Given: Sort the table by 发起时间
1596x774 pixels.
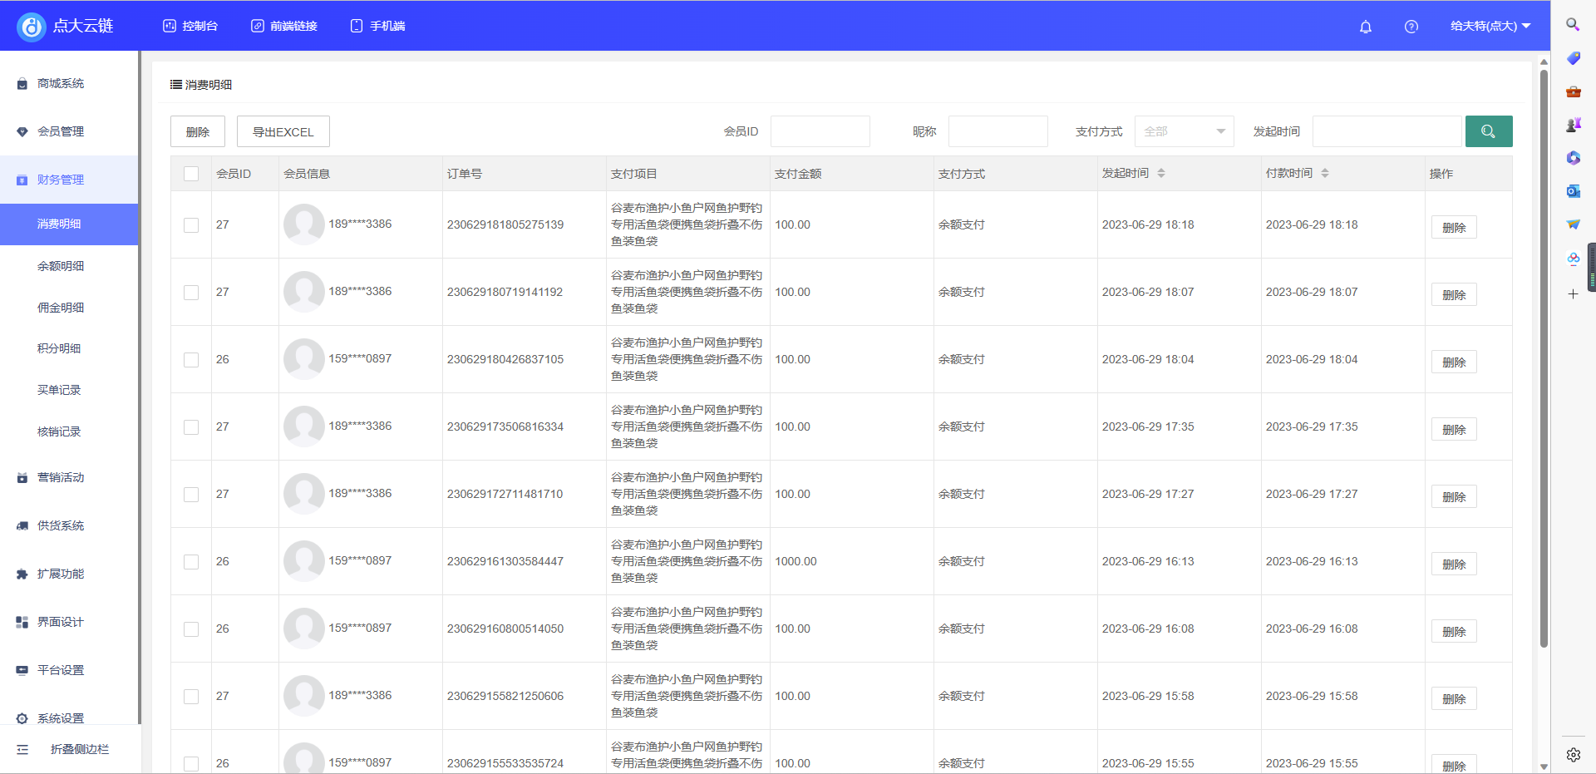Looking at the screenshot, I should (x=1161, y=173).
